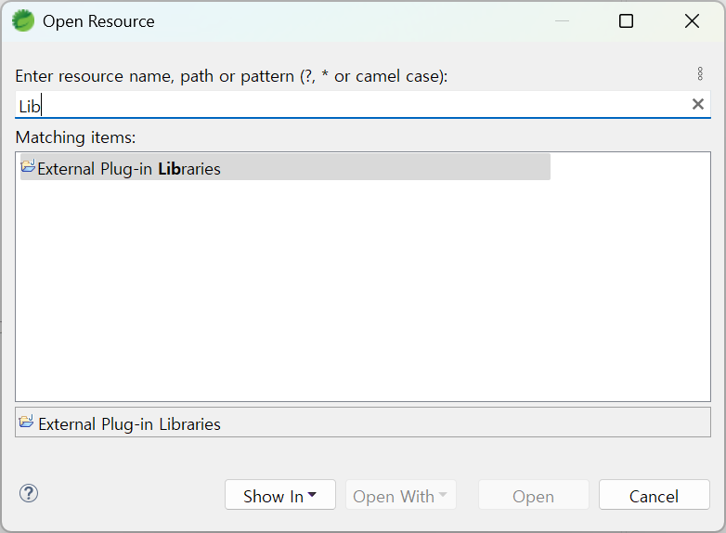This screenshot has height=533, width=726.
Task: Maximize the Open Resource dialog
Action: (626, 20)
